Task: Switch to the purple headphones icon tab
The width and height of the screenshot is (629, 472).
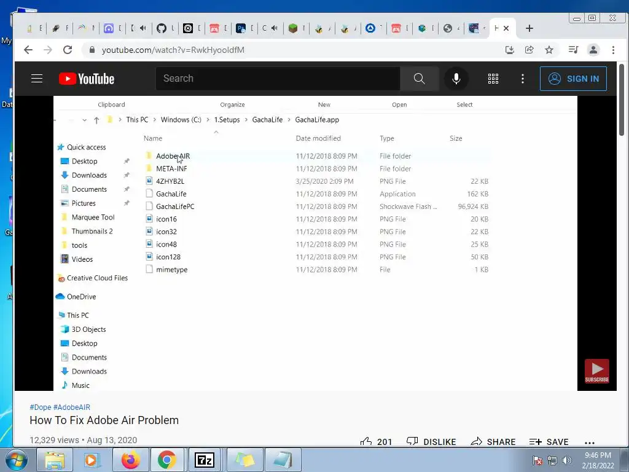Action: click(x=109, y=28)
